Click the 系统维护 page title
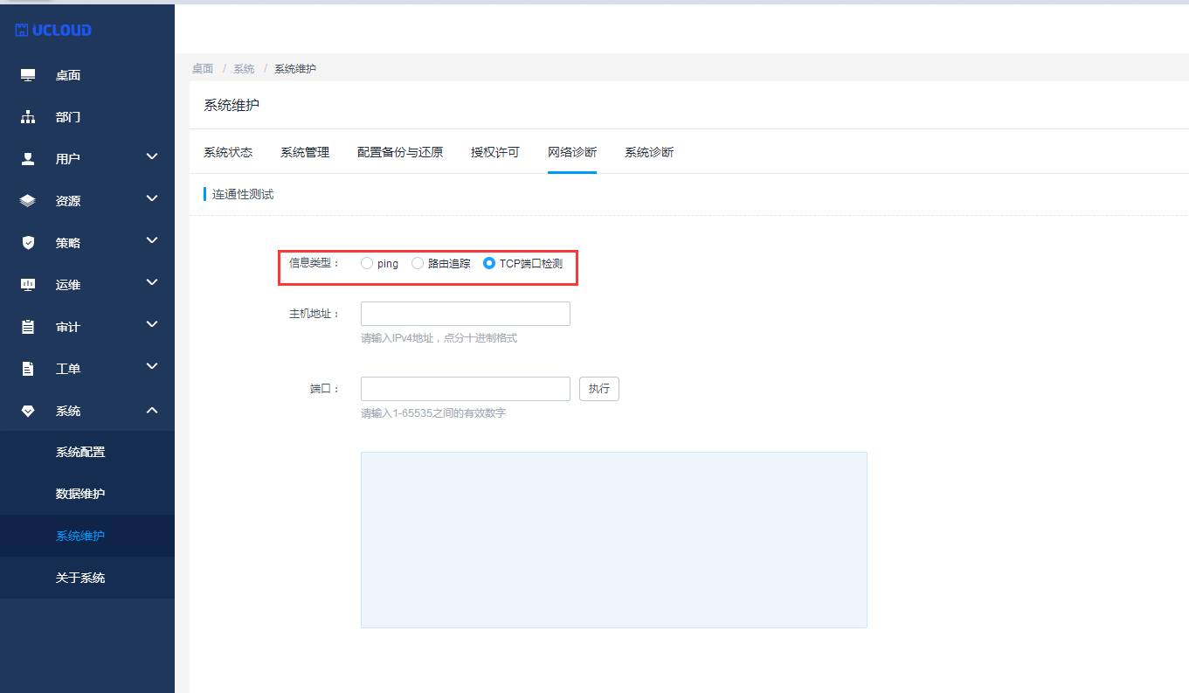 coord(232,105)
